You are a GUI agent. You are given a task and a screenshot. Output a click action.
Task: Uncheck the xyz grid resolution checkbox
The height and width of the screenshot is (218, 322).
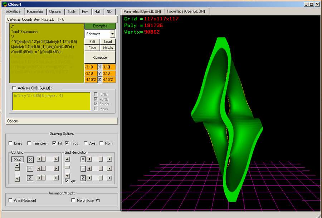click(67, 181)
